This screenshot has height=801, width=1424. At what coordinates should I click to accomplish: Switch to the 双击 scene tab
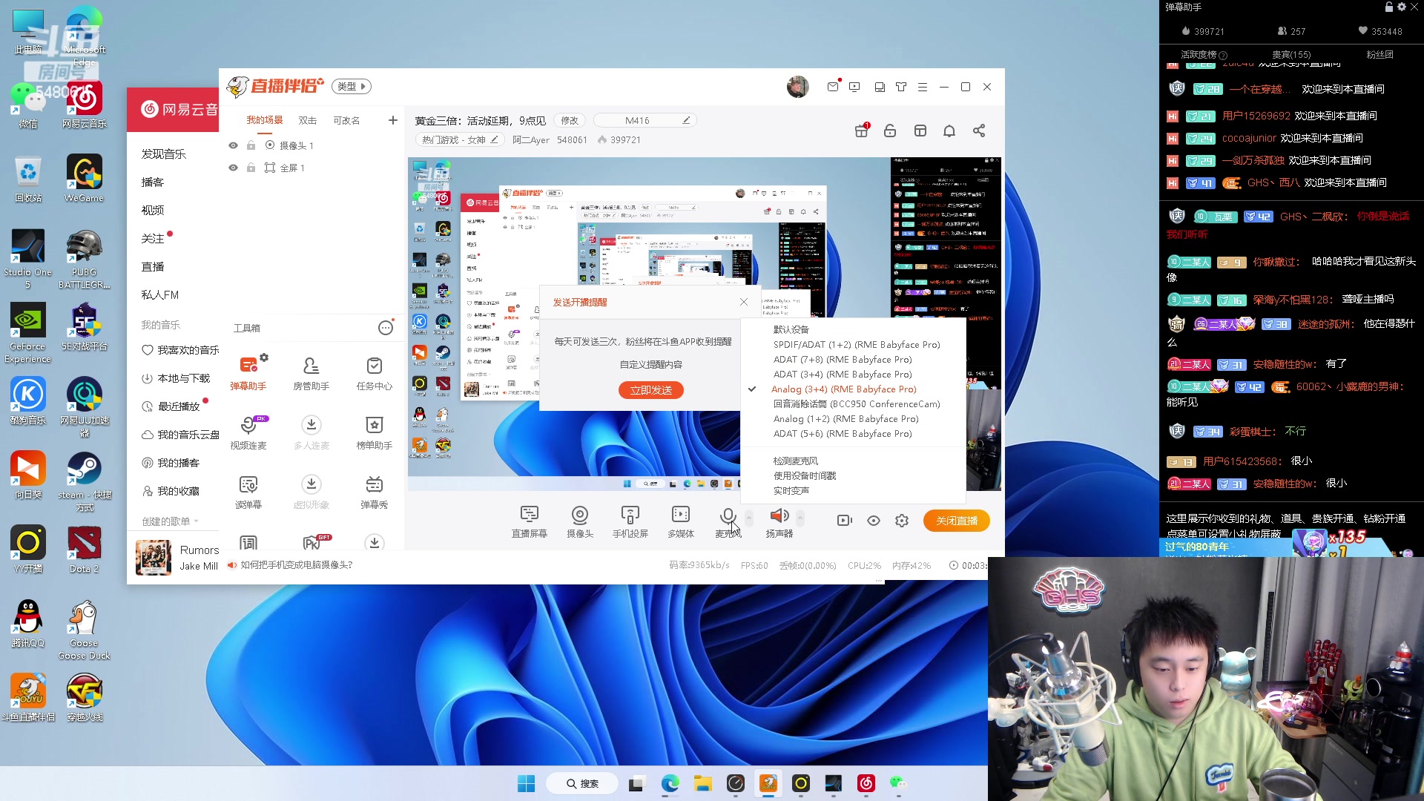click(x=307, y=120)
